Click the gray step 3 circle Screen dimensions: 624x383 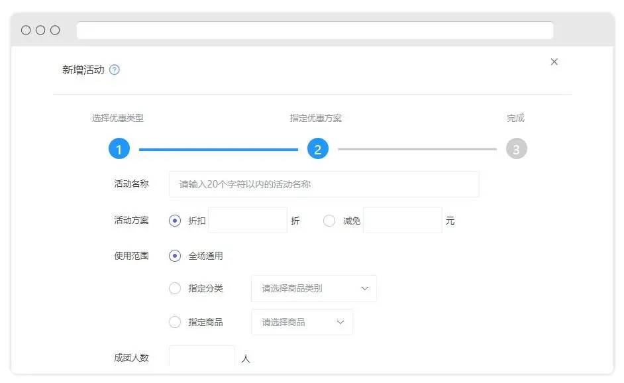pos(517,149)
